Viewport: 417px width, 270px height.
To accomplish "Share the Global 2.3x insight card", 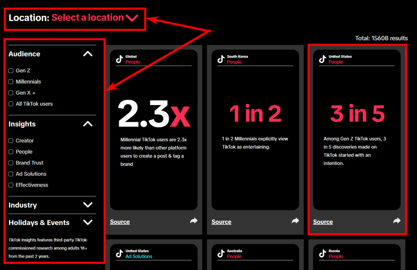I will coord(194,221).
